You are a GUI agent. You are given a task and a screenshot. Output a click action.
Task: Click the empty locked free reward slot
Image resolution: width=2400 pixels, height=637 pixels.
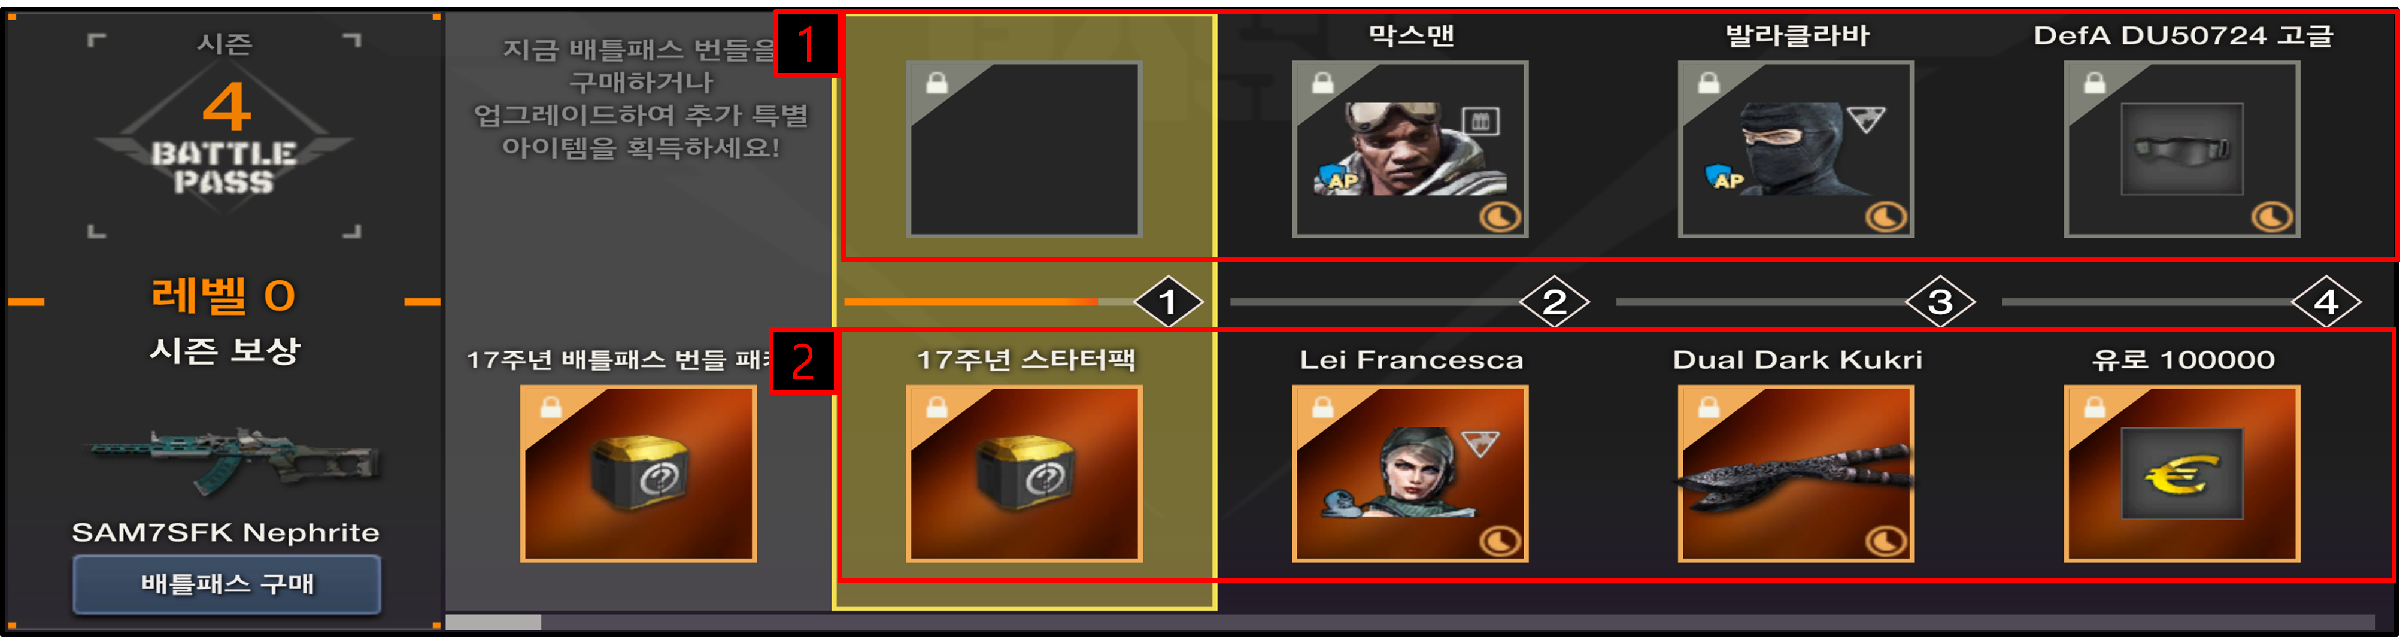click(1024, 149)
